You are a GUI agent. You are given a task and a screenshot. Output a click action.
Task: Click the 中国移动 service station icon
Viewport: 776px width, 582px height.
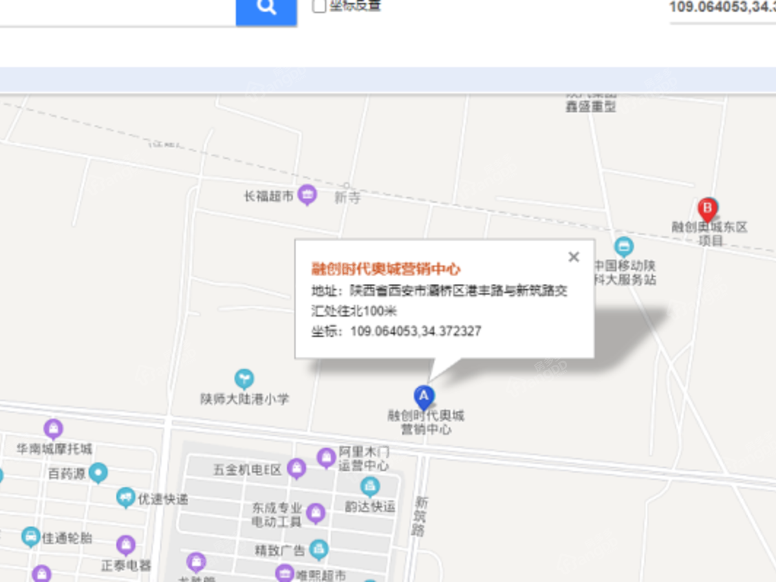point(623,246)
